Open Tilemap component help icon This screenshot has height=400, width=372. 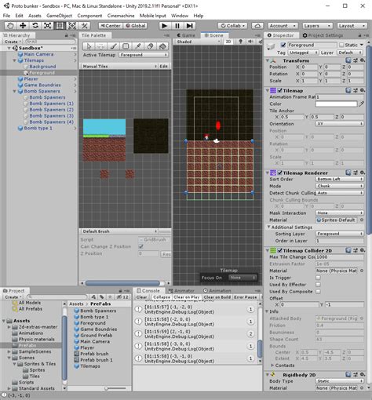click(x=348, y=90)
